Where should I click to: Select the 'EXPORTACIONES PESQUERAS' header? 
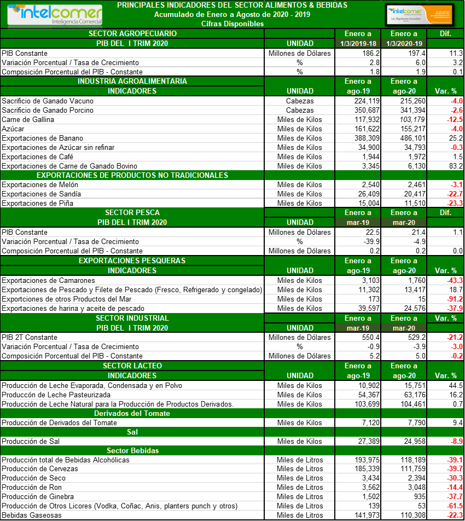[132, 261]
